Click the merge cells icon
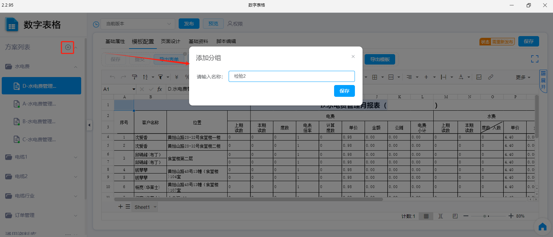The width and height of the screenshot is (553, 237). tap(391, 77)
